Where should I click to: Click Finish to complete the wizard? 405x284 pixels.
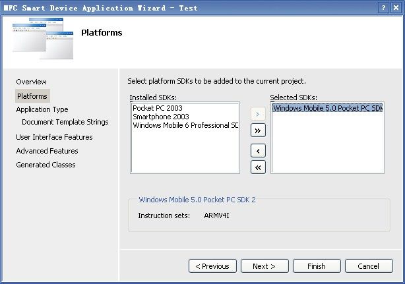(x=317, y=266)
